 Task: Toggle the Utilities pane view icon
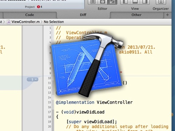(145, 2)
